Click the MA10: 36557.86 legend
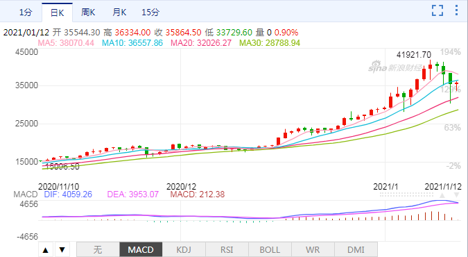 tap(132, 43)
